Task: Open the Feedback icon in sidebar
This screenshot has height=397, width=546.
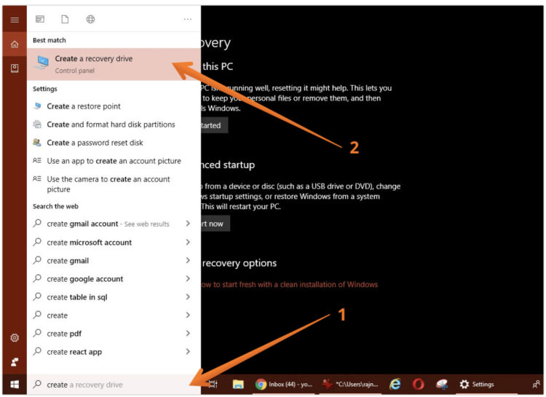Action: [15, 362]
